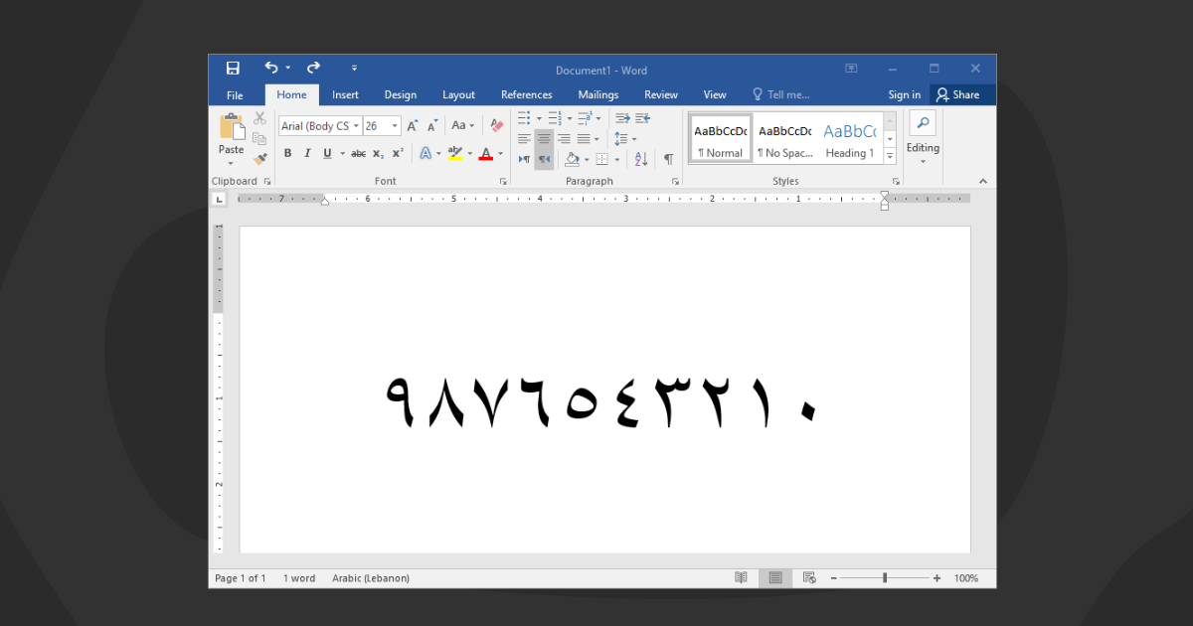Click the Tell me search field
1193x626 pixels.
[x=781, y=95]
